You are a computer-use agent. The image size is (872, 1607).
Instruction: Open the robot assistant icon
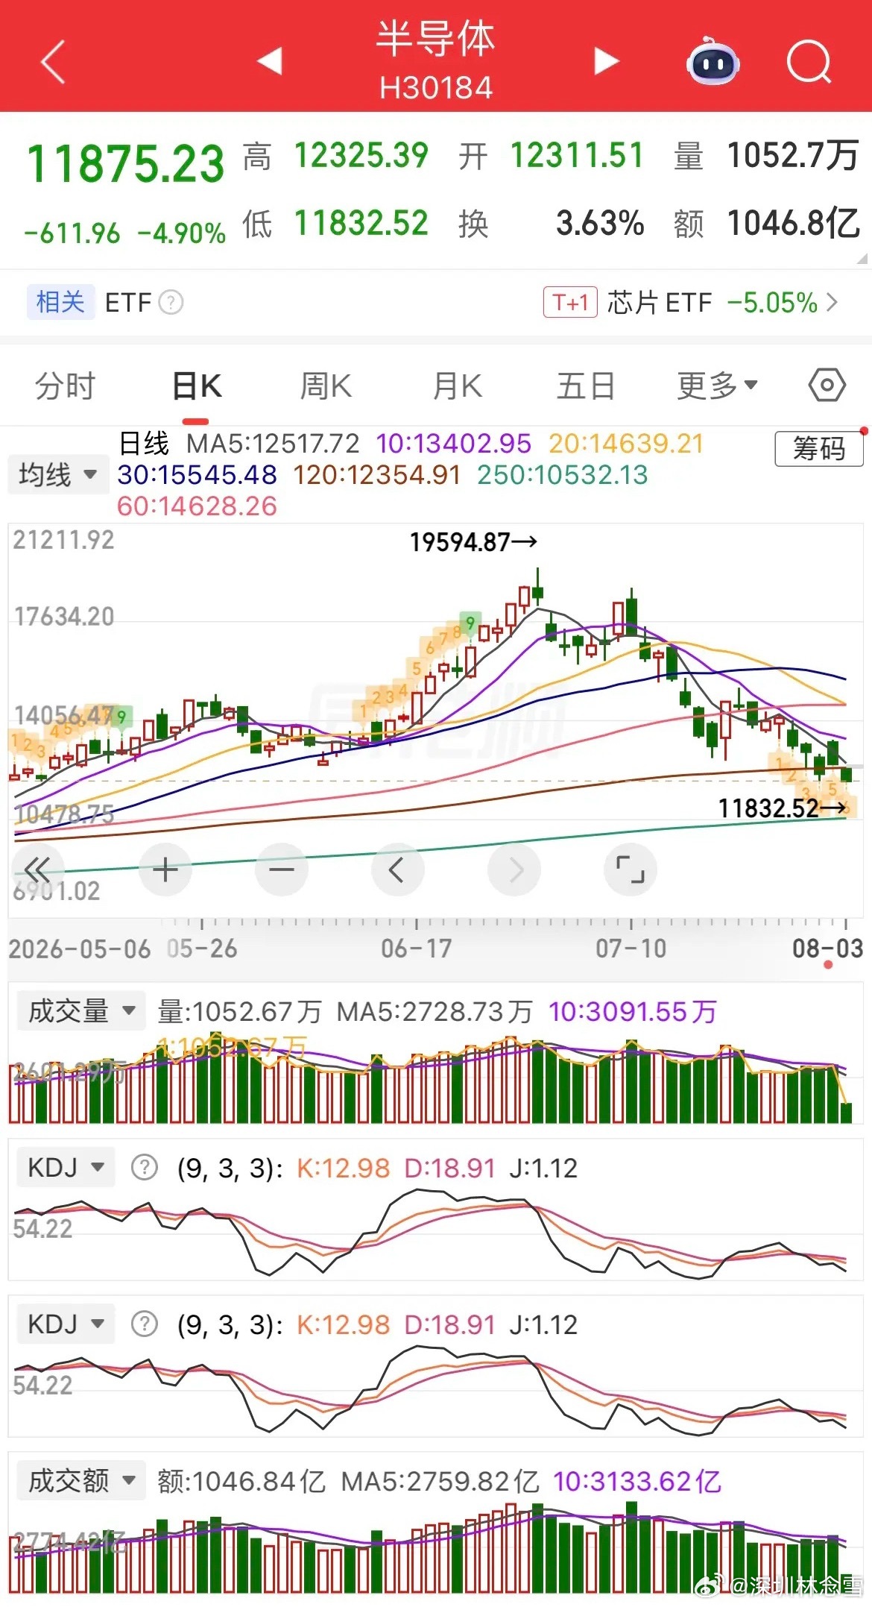713,62
